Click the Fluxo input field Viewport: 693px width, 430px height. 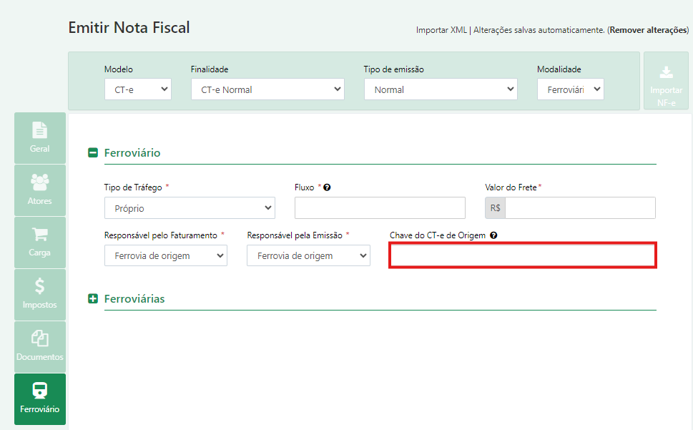point(380,207)
